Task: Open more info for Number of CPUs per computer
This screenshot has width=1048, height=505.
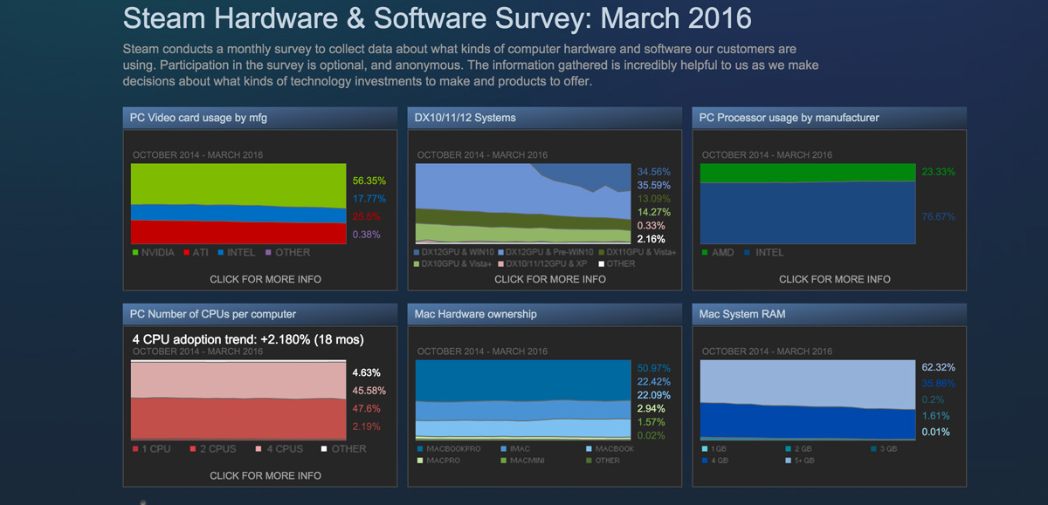Action: click(265, 475)
